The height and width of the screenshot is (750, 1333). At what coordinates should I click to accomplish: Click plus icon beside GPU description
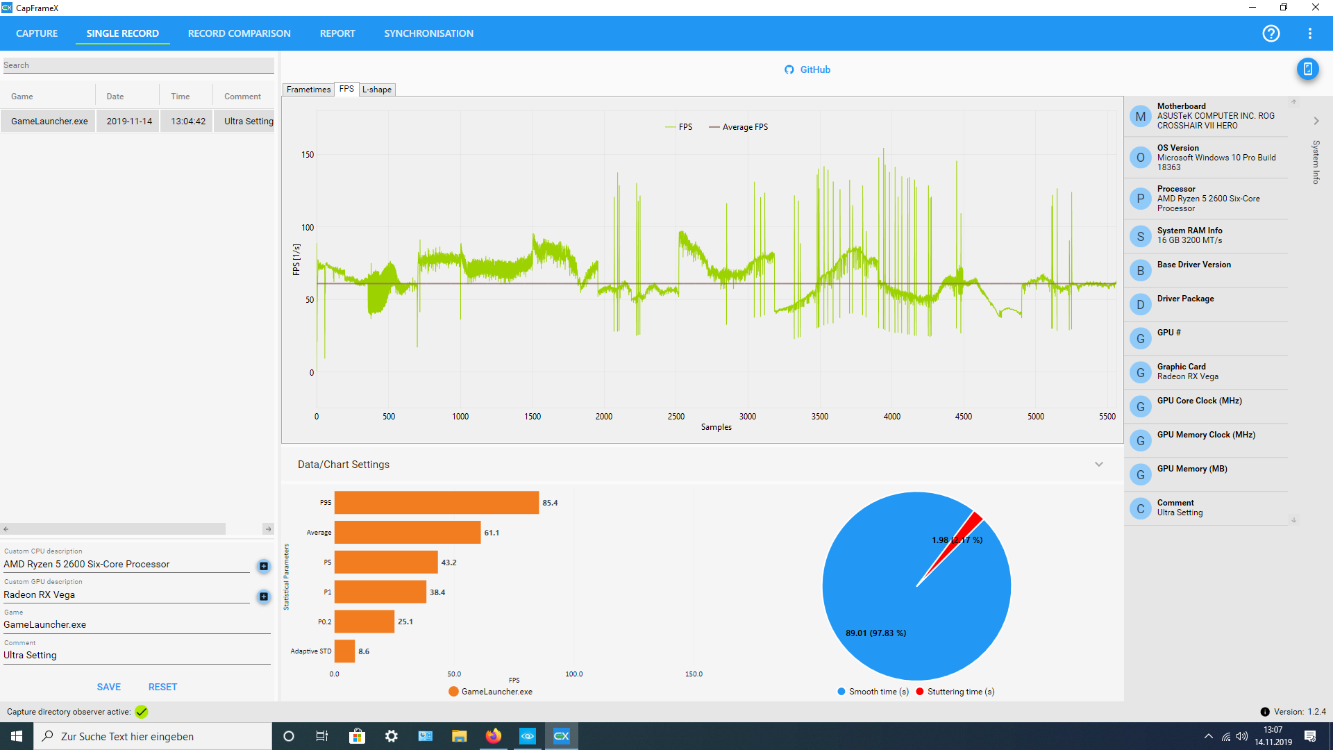(x=264, y=597)
